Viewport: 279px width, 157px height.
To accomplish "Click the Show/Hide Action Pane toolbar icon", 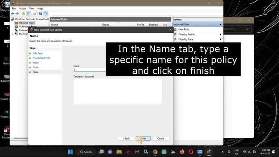I will 45,14.
